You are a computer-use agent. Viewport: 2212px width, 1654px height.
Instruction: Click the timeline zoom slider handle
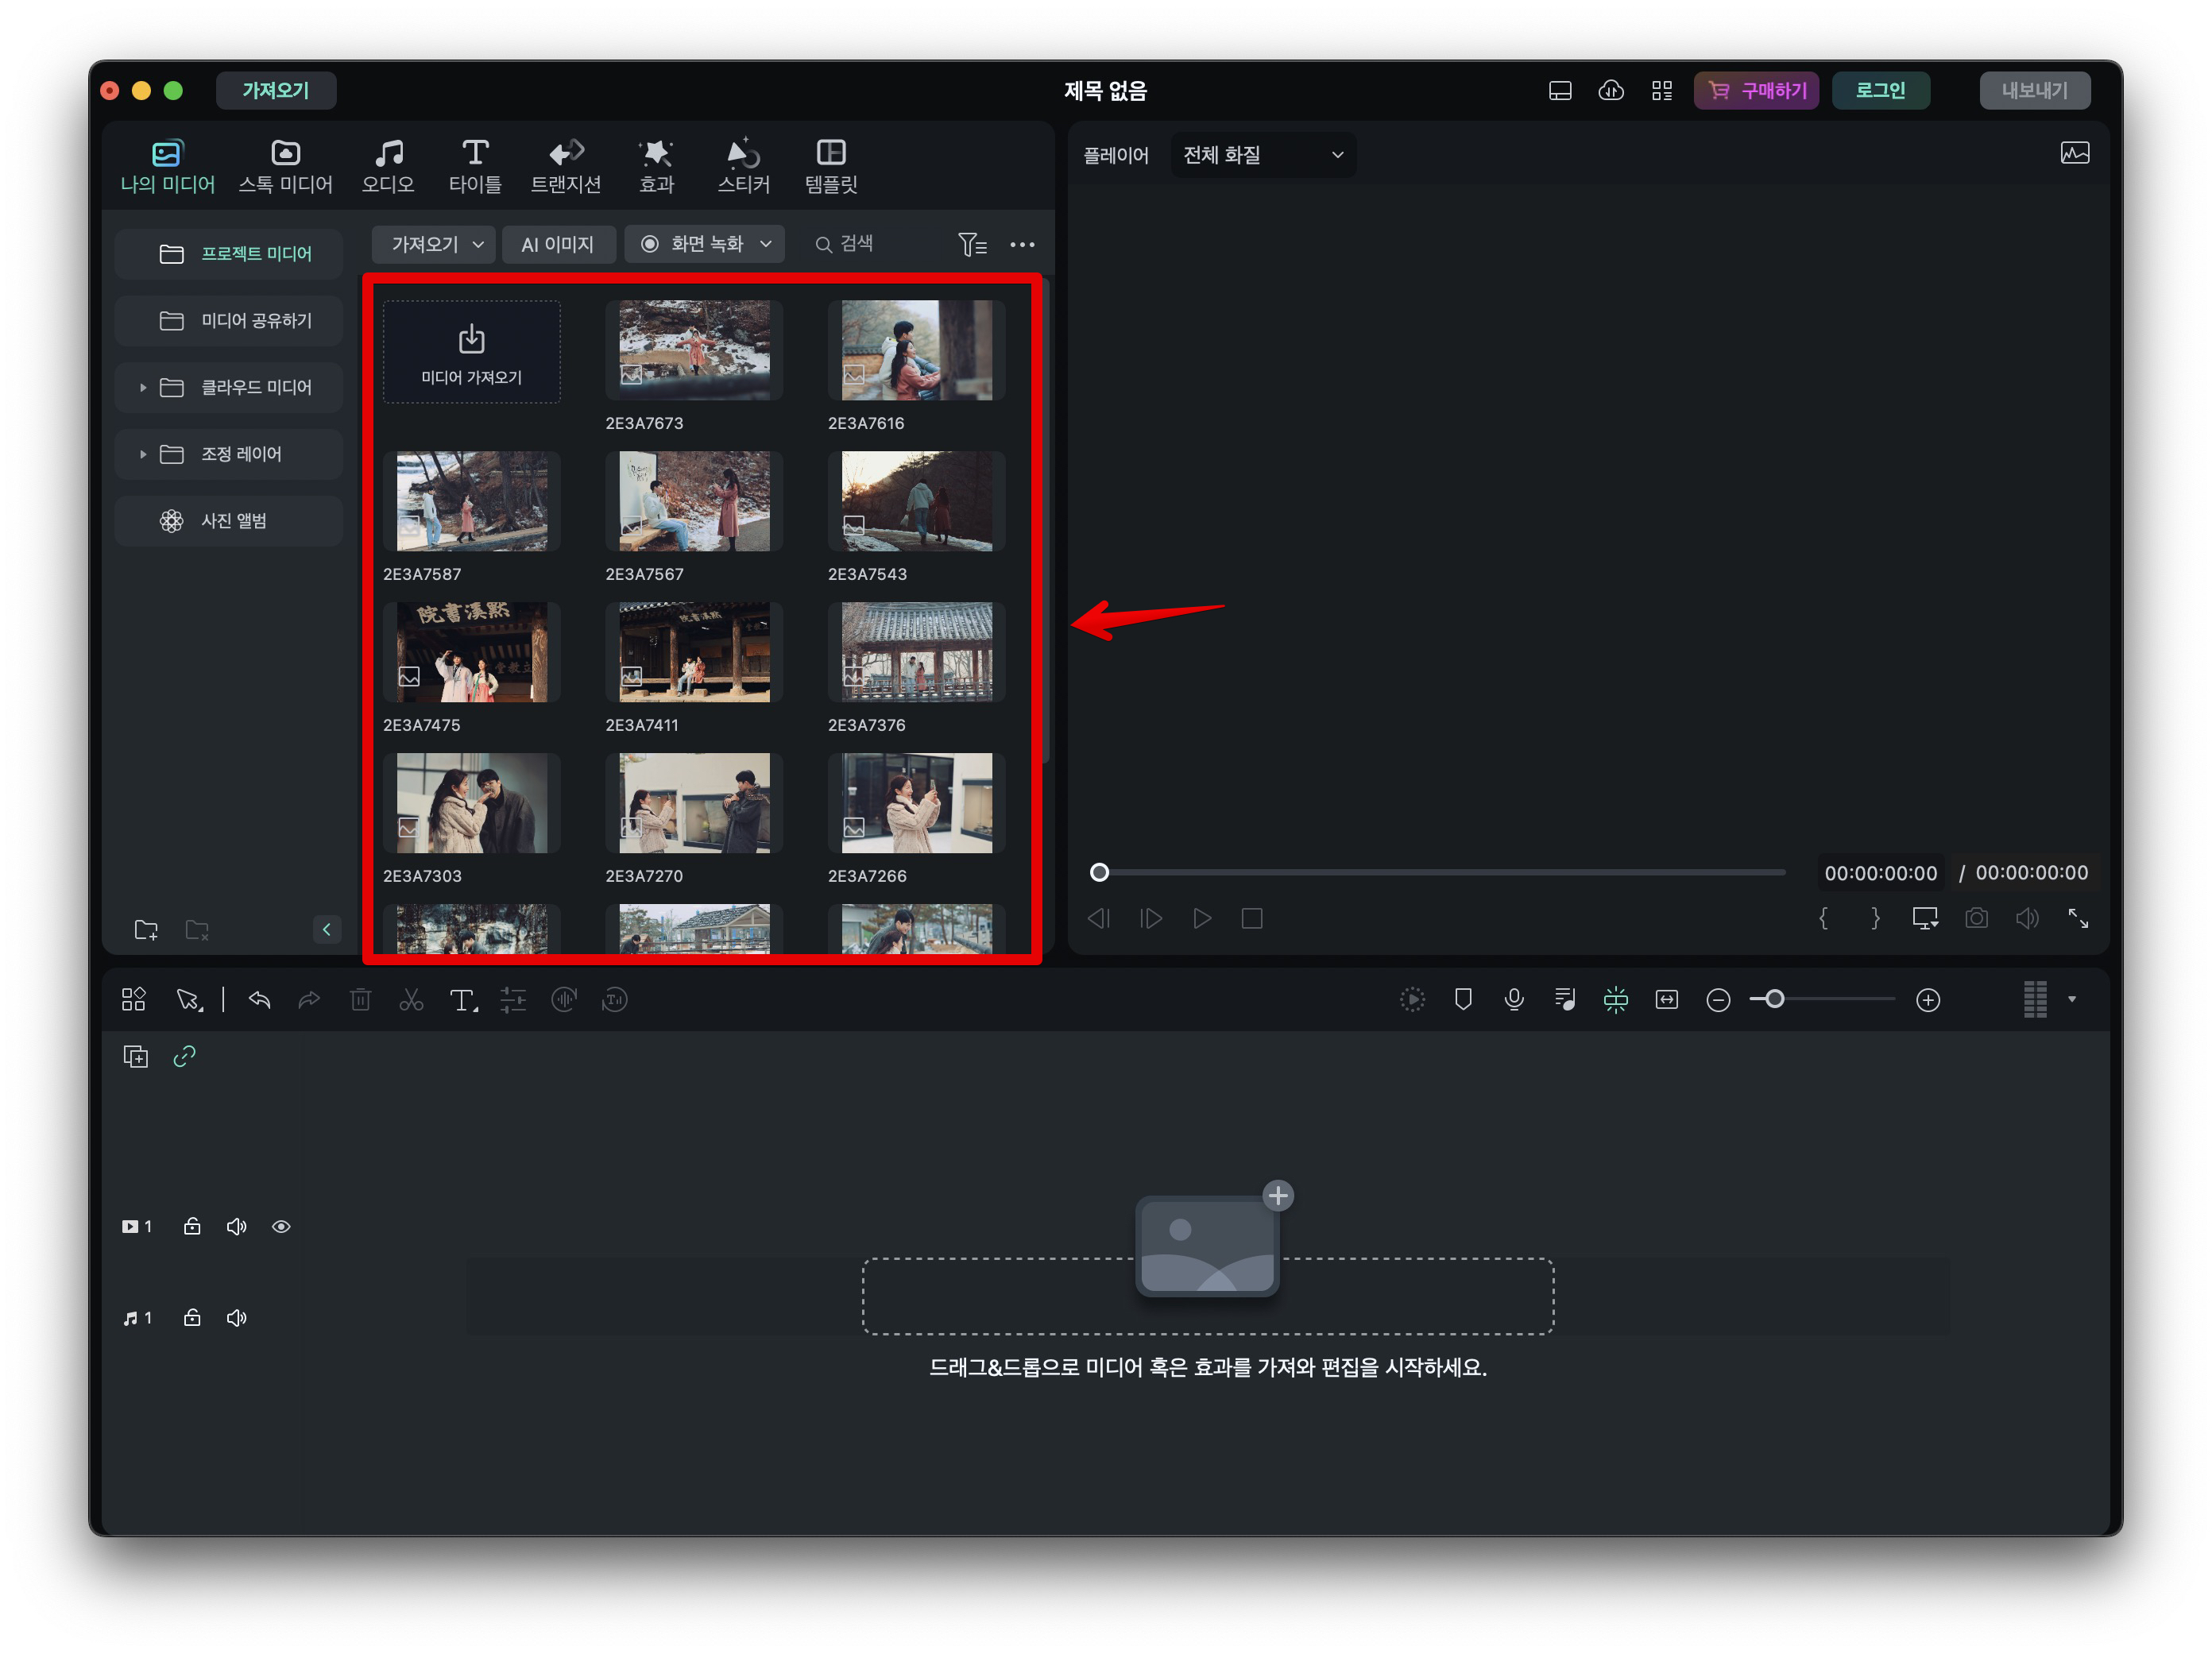pos(1774,1000)
